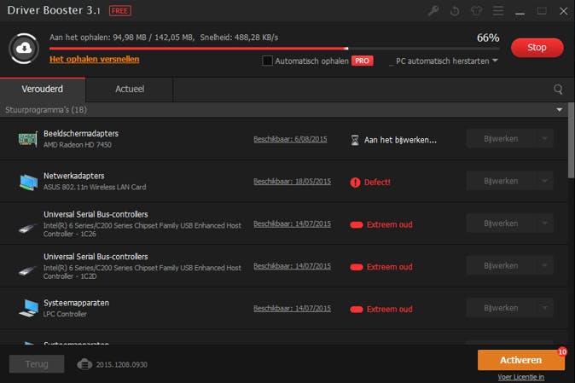The image size is (575, 383).
Task: Click the USB plug icon for Controller 1C26
Action: tap(28, 228)
